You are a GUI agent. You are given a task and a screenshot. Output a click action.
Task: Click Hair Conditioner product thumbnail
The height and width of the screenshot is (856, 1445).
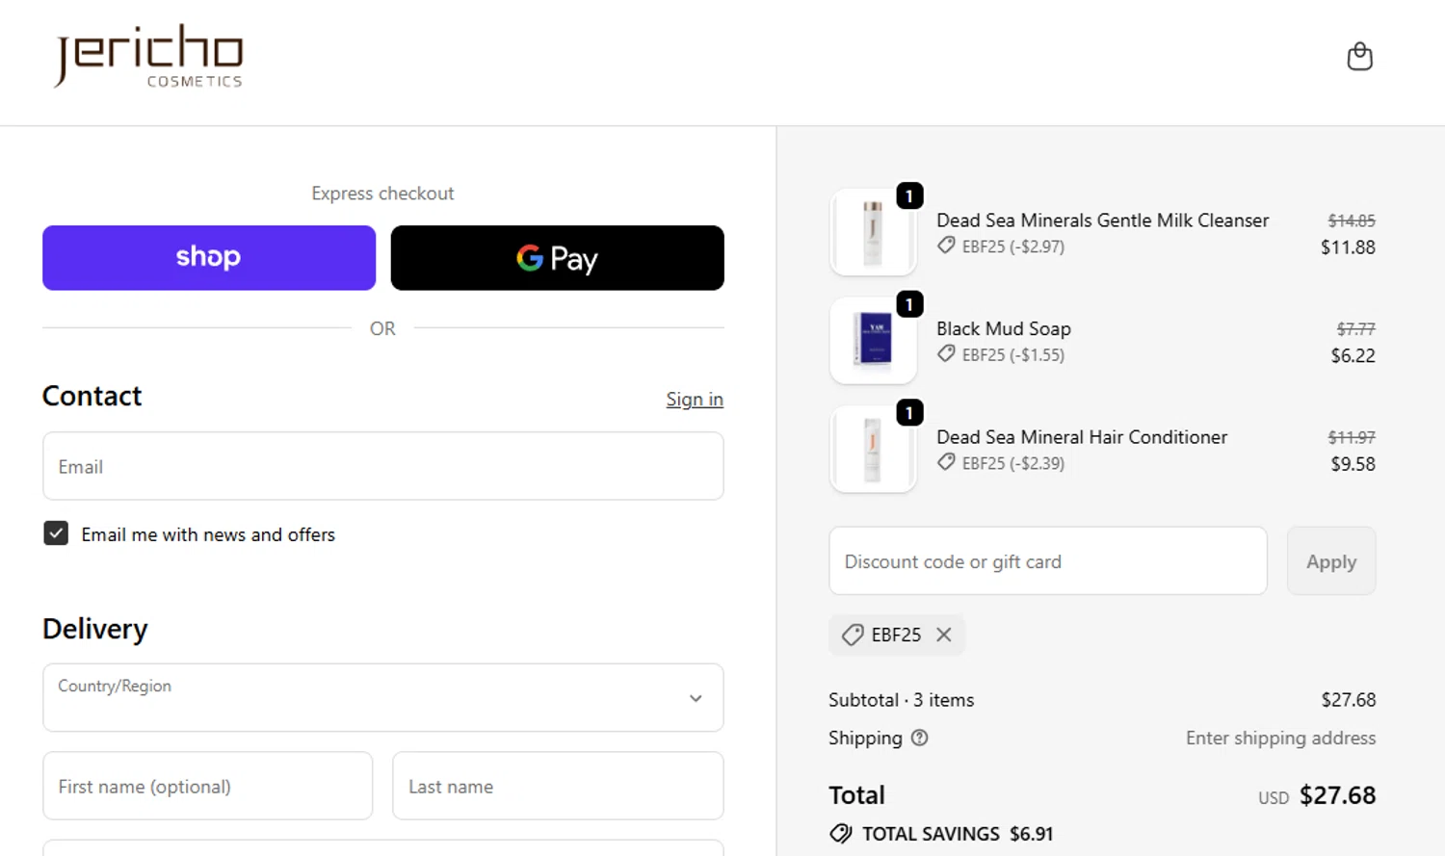(x=873, y=449)
